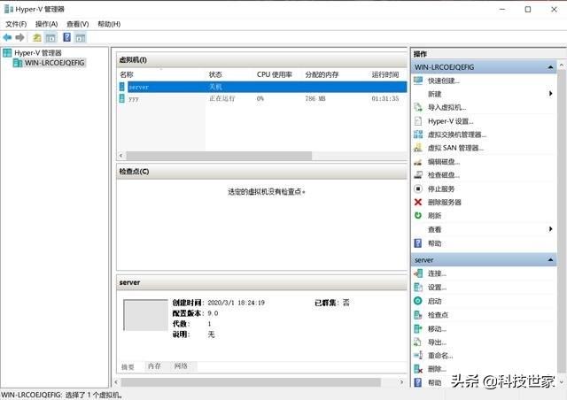Click the Back arrow toolbar icon
567x400 pixels.
point(7,37)
